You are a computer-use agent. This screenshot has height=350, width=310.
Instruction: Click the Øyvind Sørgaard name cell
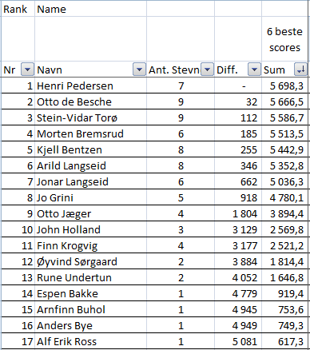coord(90,261)
